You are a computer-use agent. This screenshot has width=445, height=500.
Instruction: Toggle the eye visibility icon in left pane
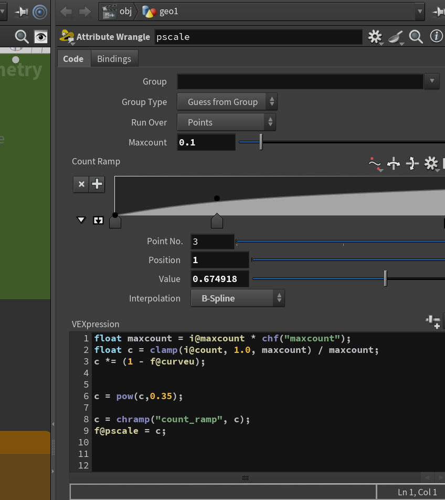[41, 37]
